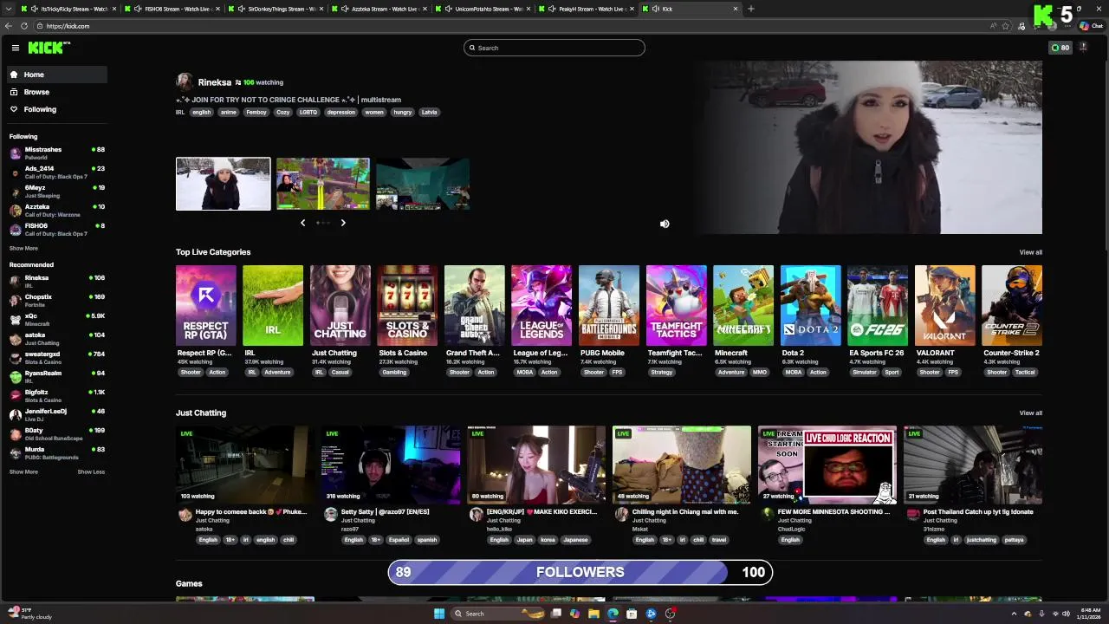Select the snowy Rineksa carousel thumbnail
This screenshot has width=1109, height=624.
click(224, 184)
